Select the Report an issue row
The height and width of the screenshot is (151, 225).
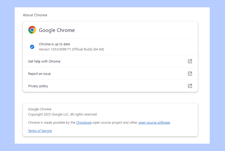pos(110,74)
